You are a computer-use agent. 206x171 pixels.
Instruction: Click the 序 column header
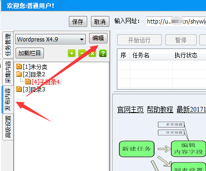coord(124,55)
